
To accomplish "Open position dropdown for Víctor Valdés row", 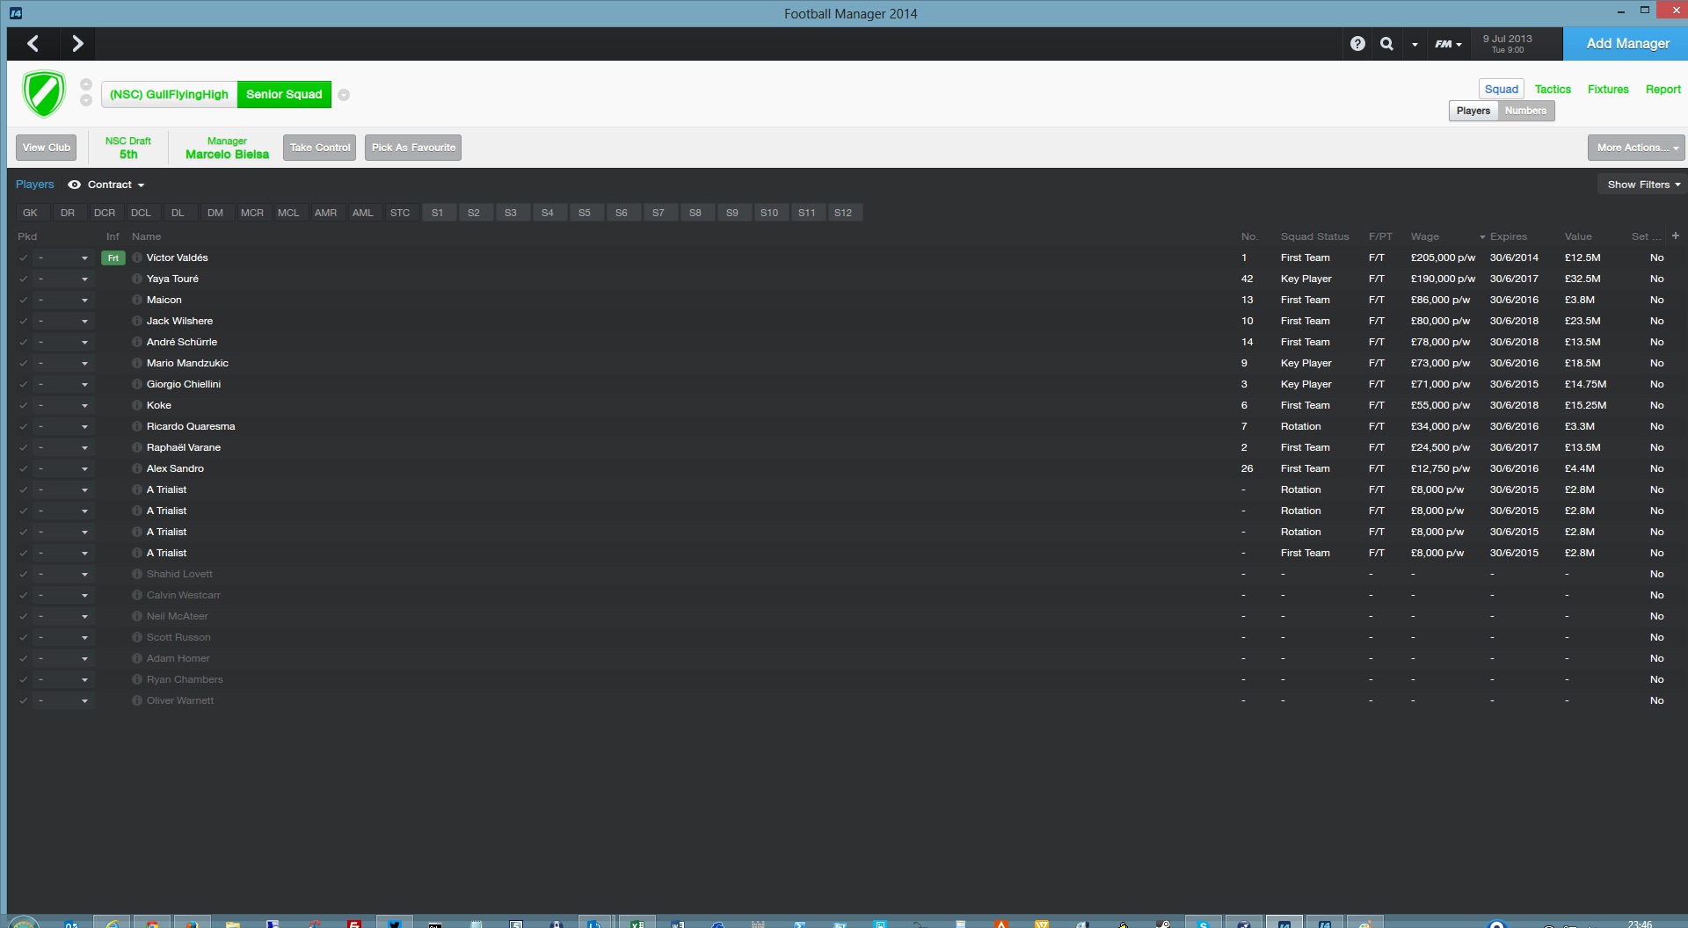I will tap(62, 257).
